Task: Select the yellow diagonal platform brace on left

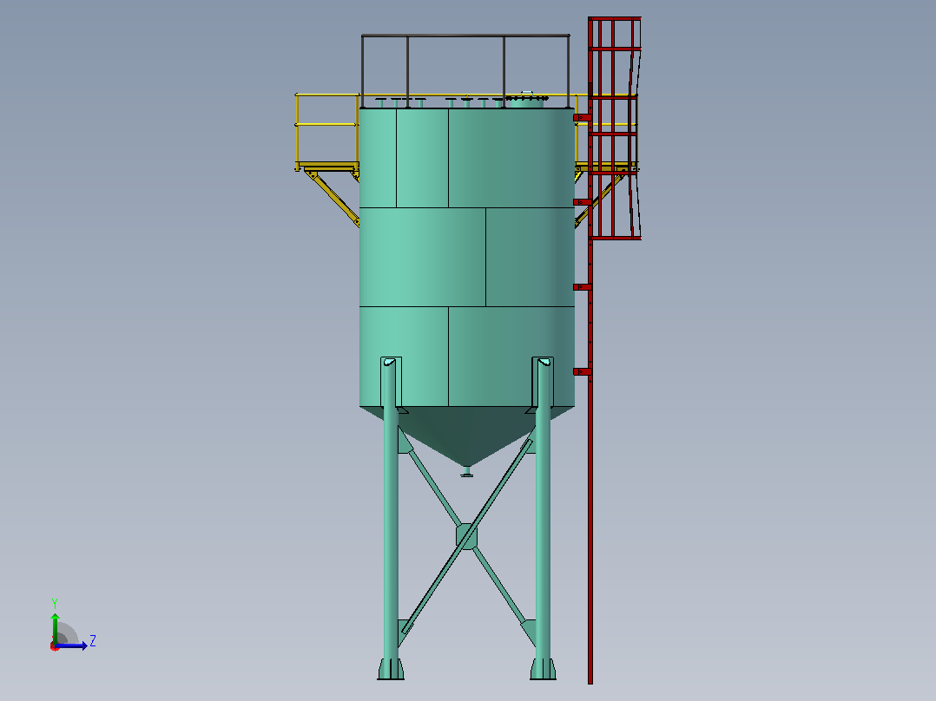Action: [333, 198]
